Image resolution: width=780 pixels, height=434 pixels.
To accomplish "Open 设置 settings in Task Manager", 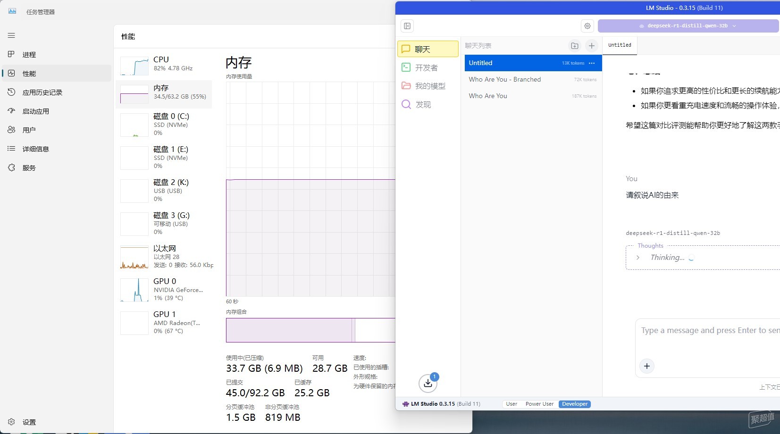I will [57, 422].
